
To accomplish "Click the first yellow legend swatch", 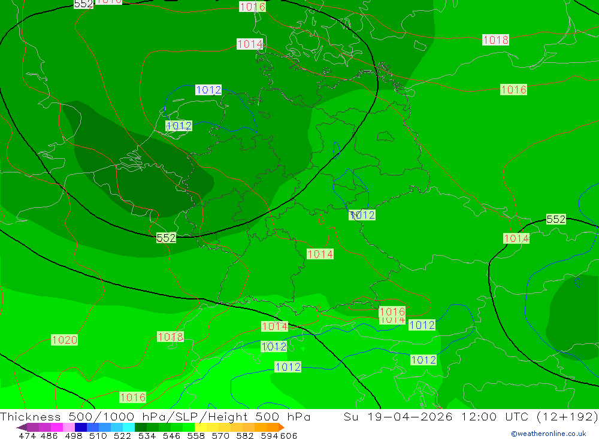I will pyautogui.click(x=201, y=427).
